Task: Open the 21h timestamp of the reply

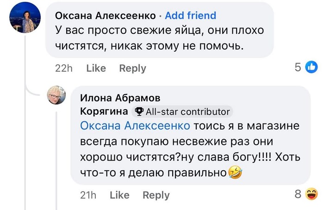Action: point(88,196)
